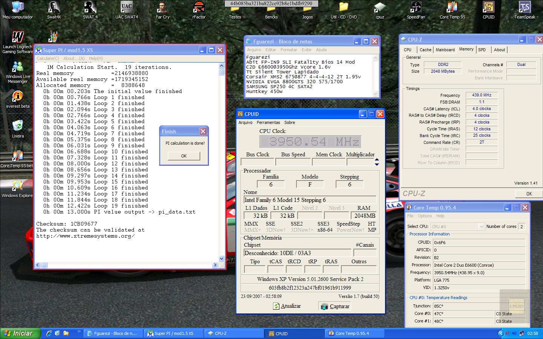The image size is (543, 339).
Task: Open Meu computador desktop icon
Action: click(17, 10)
